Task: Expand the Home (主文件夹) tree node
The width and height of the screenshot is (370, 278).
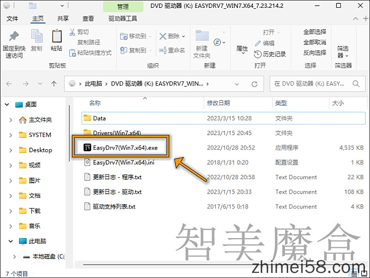Action: [10, 120]
